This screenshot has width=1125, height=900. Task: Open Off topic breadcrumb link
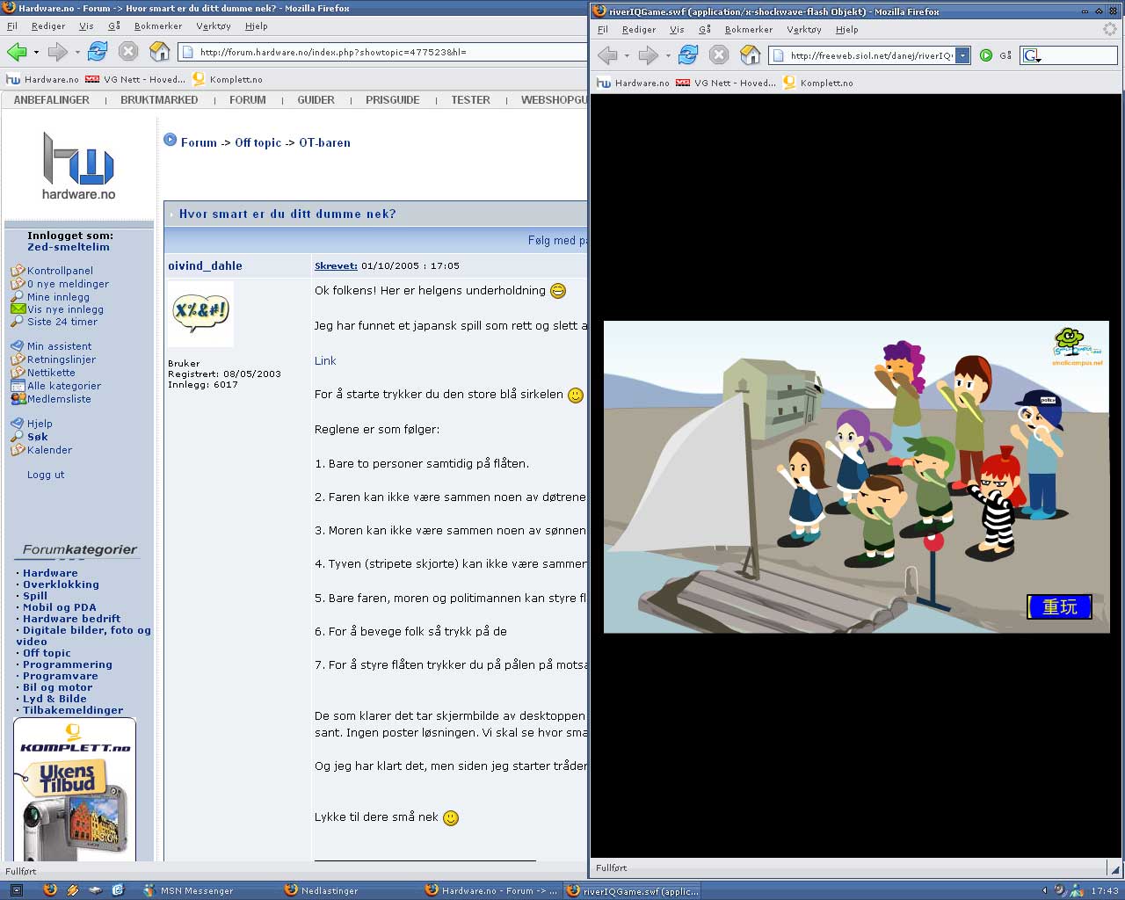point(258,142)
